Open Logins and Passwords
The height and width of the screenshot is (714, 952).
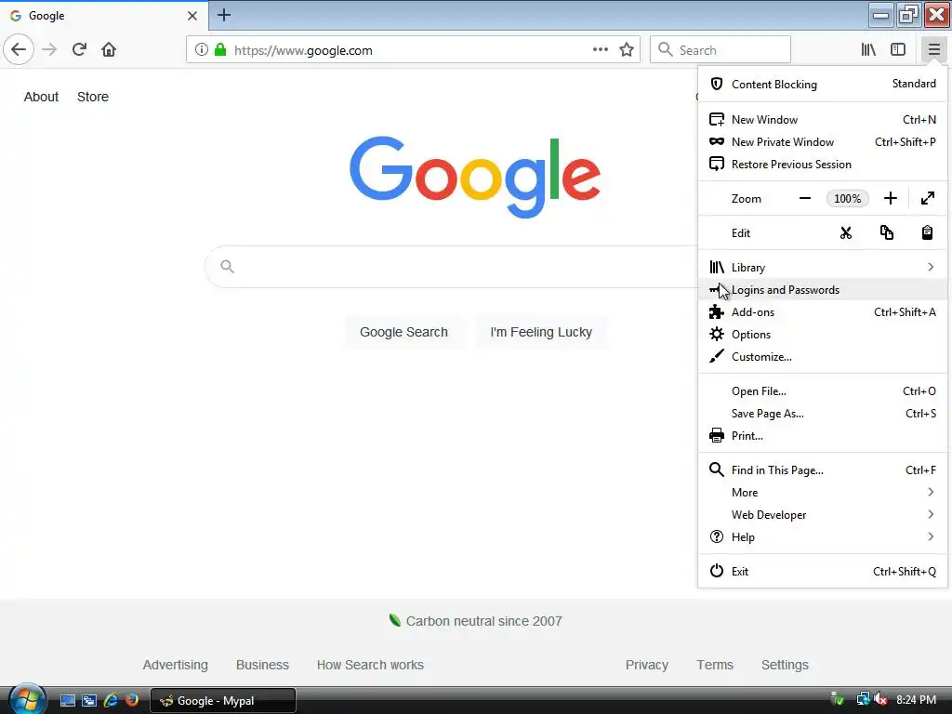823,290
